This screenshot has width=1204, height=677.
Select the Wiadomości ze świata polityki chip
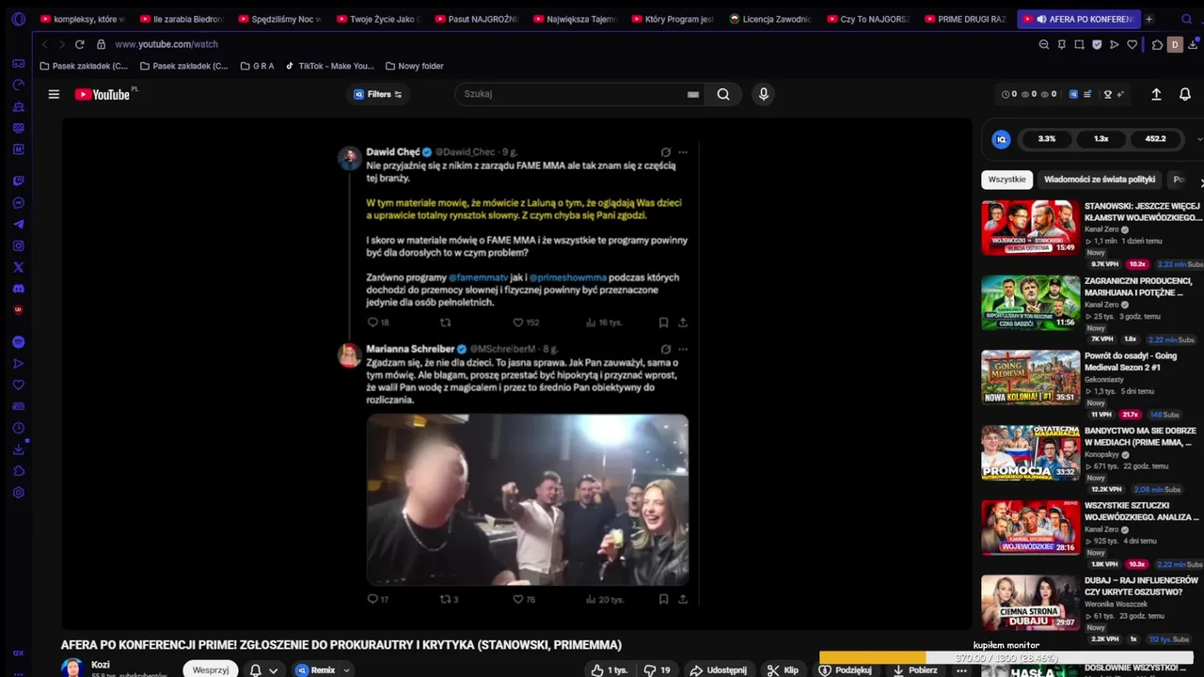point(1100,180)
